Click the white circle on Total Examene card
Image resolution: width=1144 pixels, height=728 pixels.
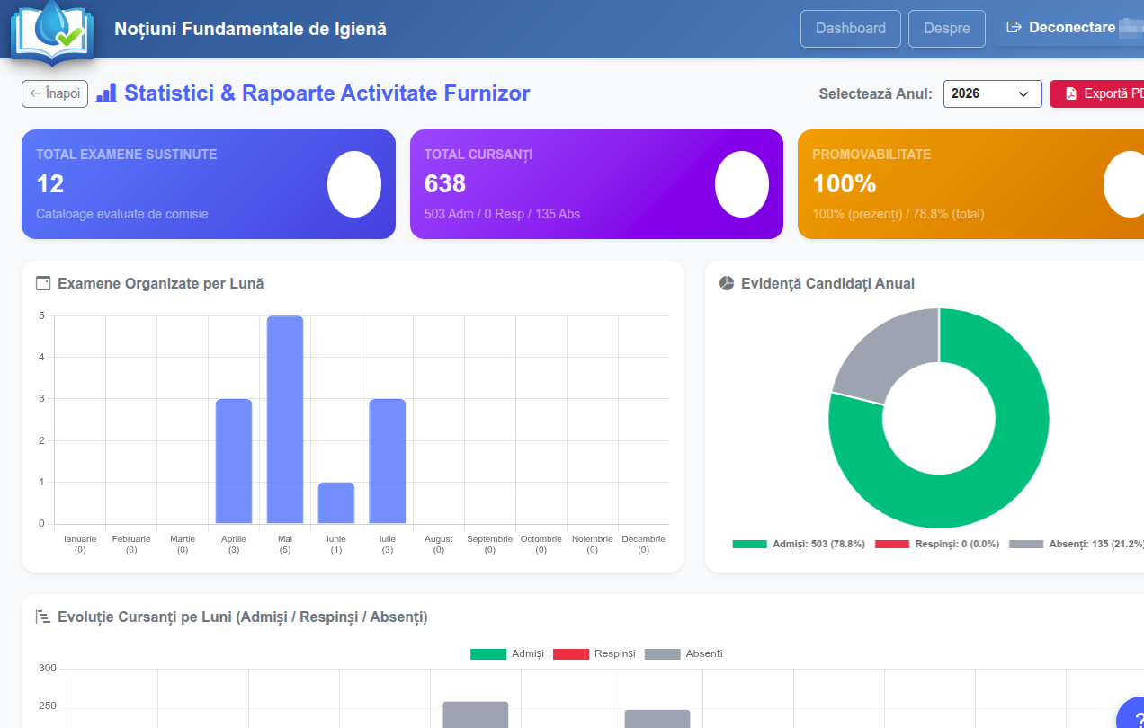[x=354, y=184]
